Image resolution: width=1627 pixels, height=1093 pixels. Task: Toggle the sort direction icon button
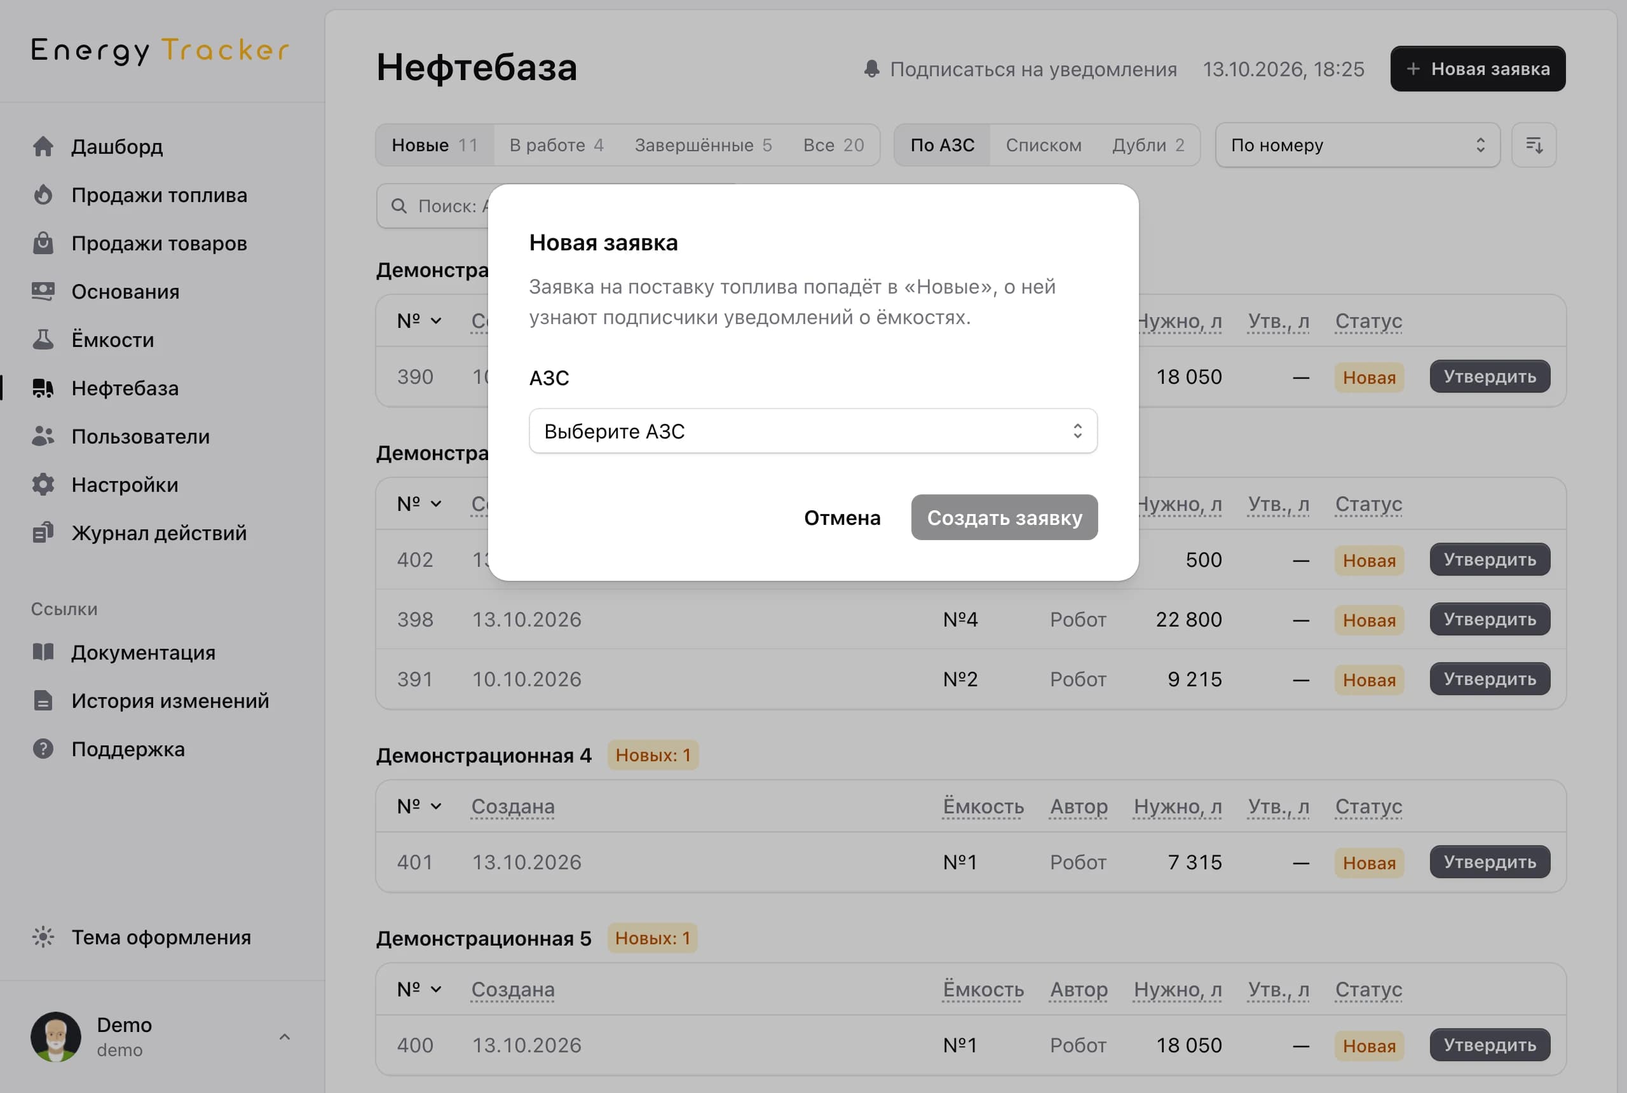(x=1534, y=145)
